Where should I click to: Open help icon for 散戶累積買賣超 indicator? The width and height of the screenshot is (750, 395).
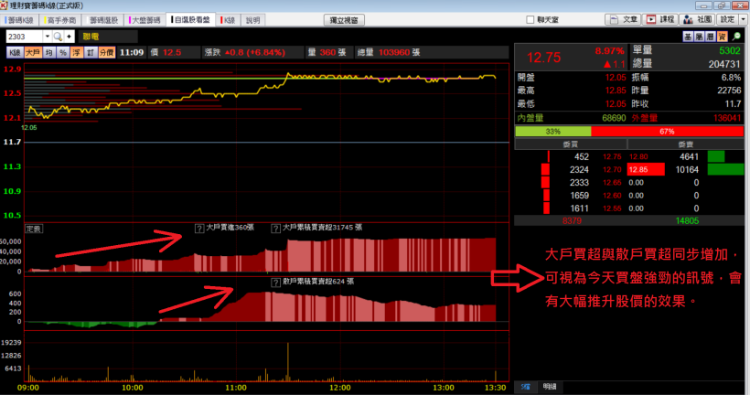(x=275, y=283)
